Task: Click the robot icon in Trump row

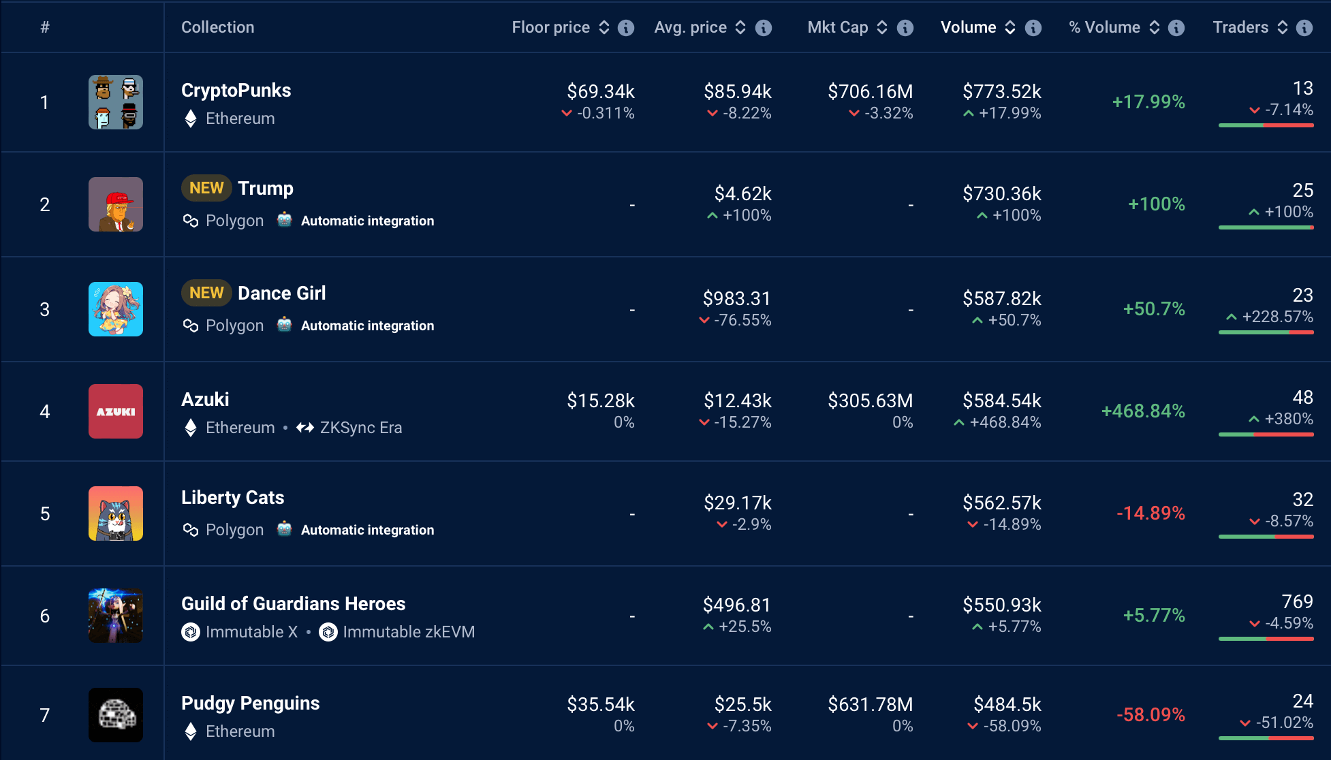Action: pyautogui.click(x=285, y=219)
